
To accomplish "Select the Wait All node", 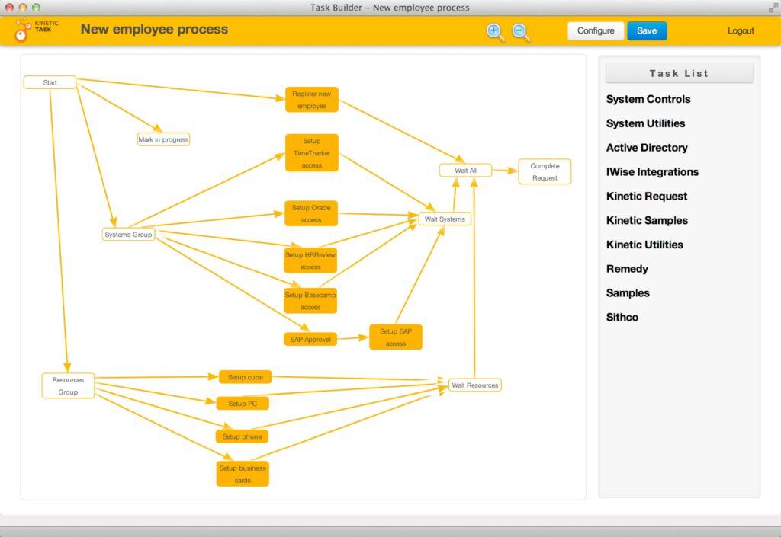I will click(465, 171).
